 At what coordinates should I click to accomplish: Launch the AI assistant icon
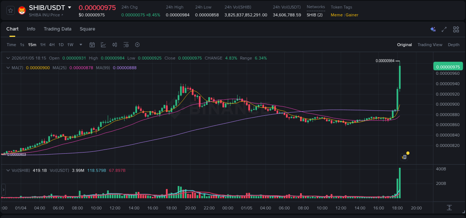(433, 29)
